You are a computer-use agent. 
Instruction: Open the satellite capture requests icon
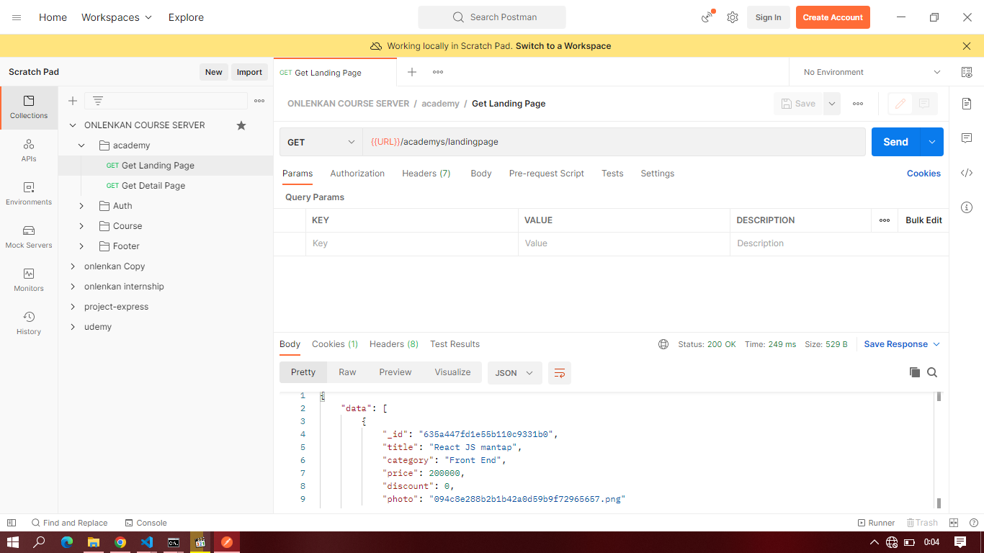click(x=707, y=17)
